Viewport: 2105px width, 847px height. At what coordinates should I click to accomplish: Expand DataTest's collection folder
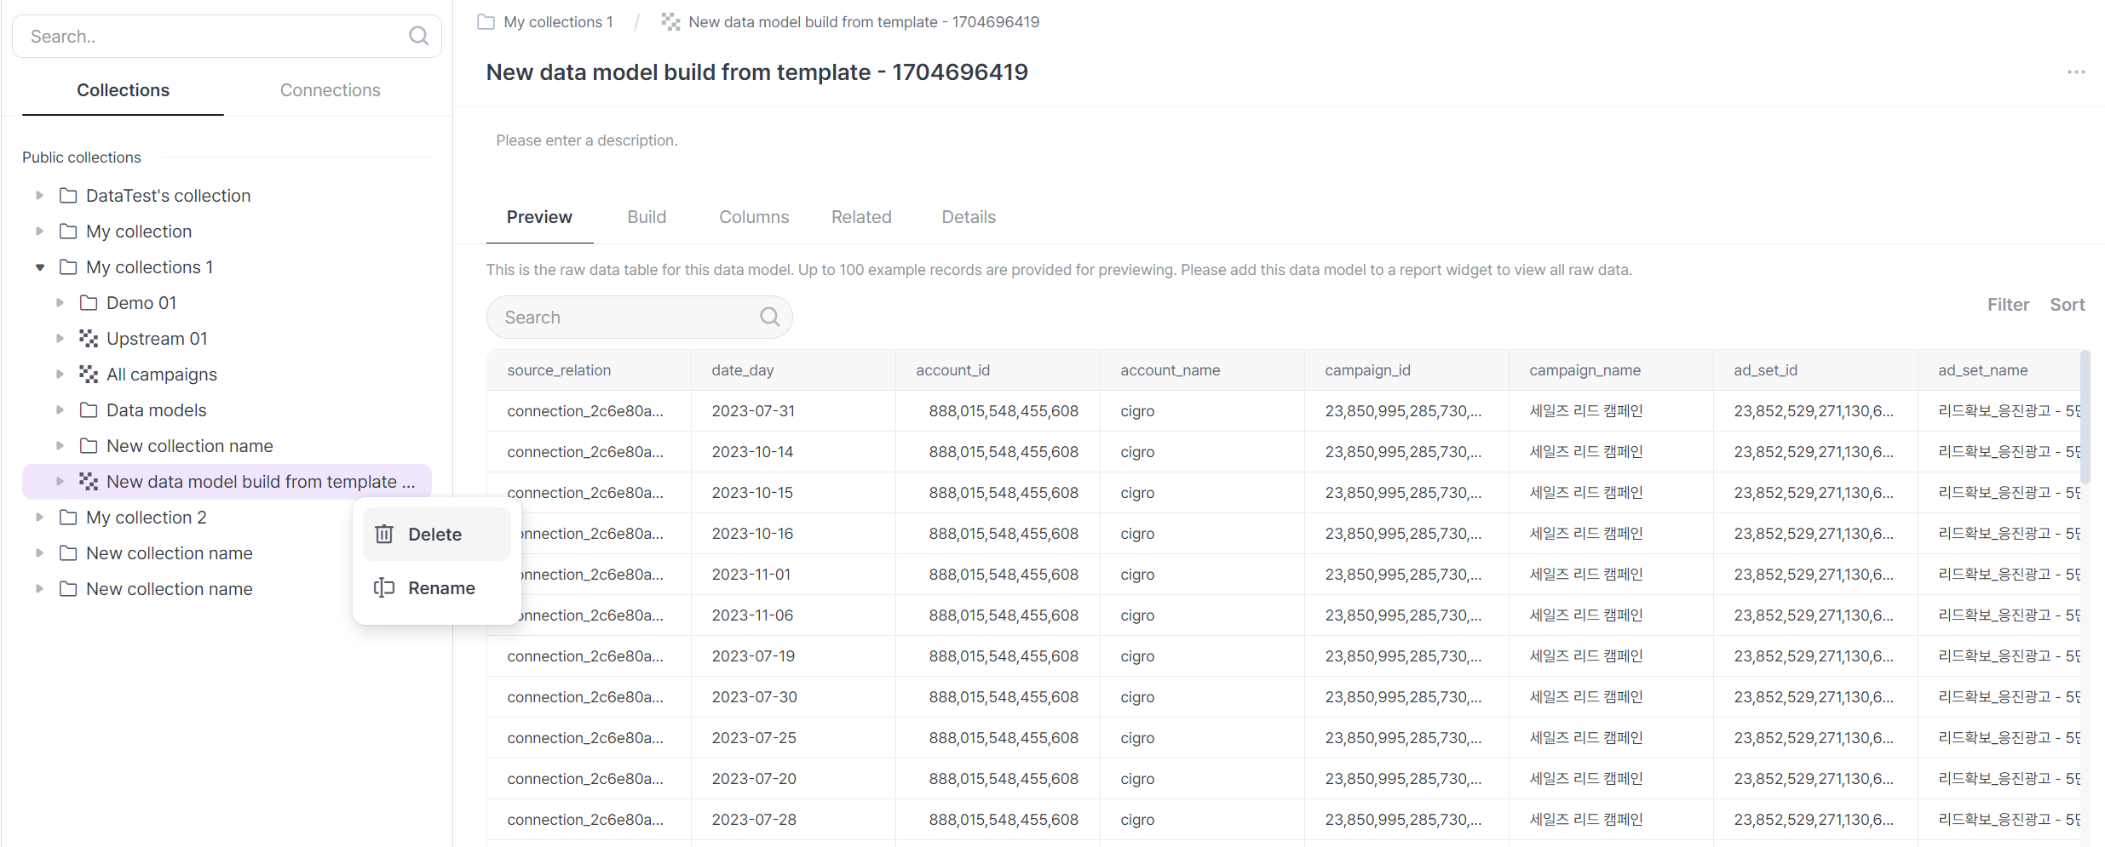coord(40,196)
